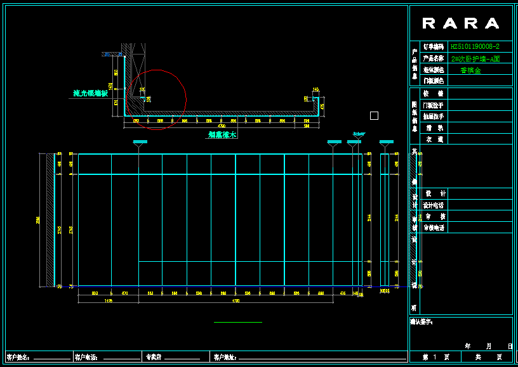
Task: Select the product name text 2#次卧护墙-A面
Action: [x=475, y=58]
